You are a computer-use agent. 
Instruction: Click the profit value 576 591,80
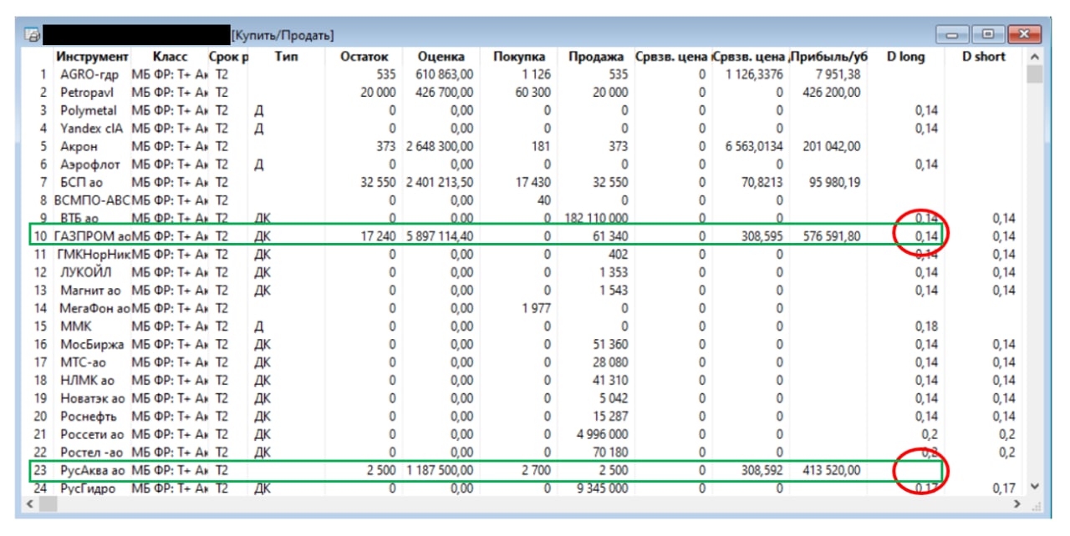(x=832, y=236)
